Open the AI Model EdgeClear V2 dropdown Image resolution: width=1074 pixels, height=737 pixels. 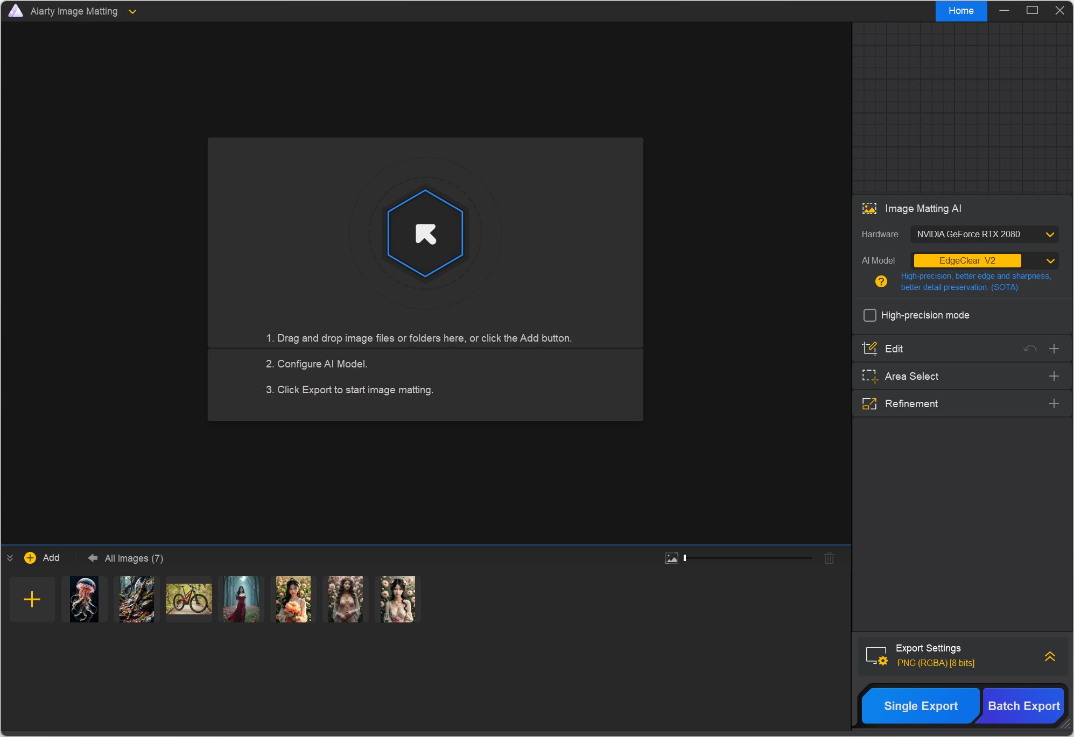[x=984, y=261]
